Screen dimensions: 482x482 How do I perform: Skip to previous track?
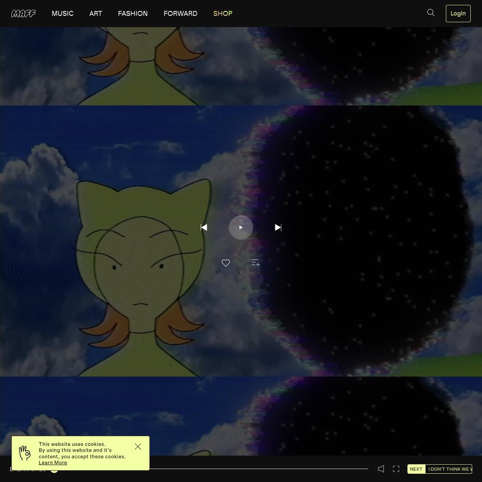click(204, 228)
